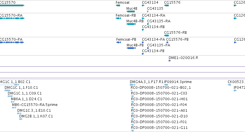Open the DMG1C.1_1.F10.C1 EST label
The width and height of the screenshot is (245, 132).
[x=21, y=88]
